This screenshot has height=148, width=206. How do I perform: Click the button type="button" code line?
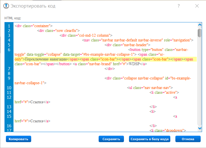[x=158, y=50]
